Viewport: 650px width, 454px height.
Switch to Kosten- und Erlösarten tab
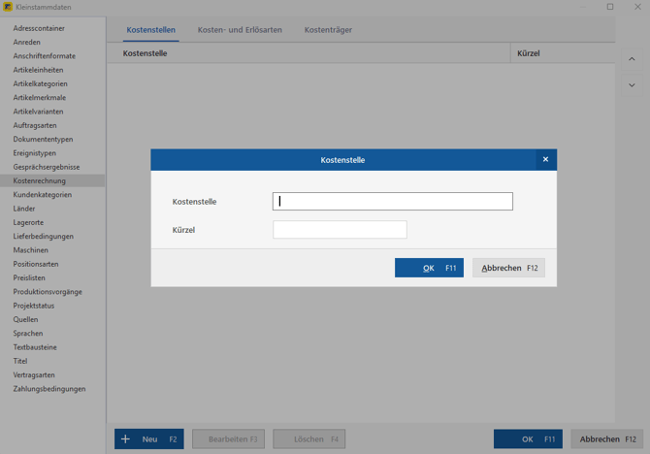tap(240, 30)
